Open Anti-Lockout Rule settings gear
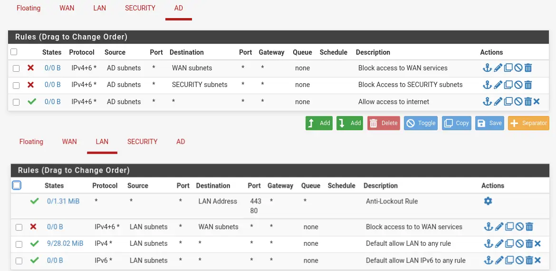 click(x=488, y=201)
